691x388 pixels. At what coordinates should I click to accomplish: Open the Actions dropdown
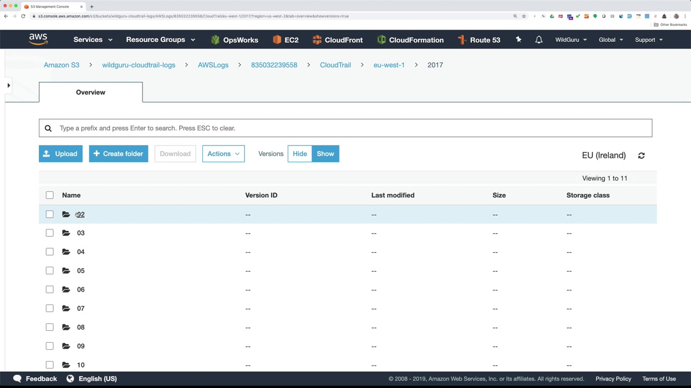(223, 154)
